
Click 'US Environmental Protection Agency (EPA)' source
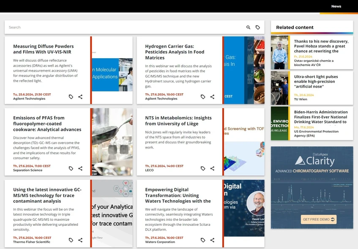pos(316,134)
